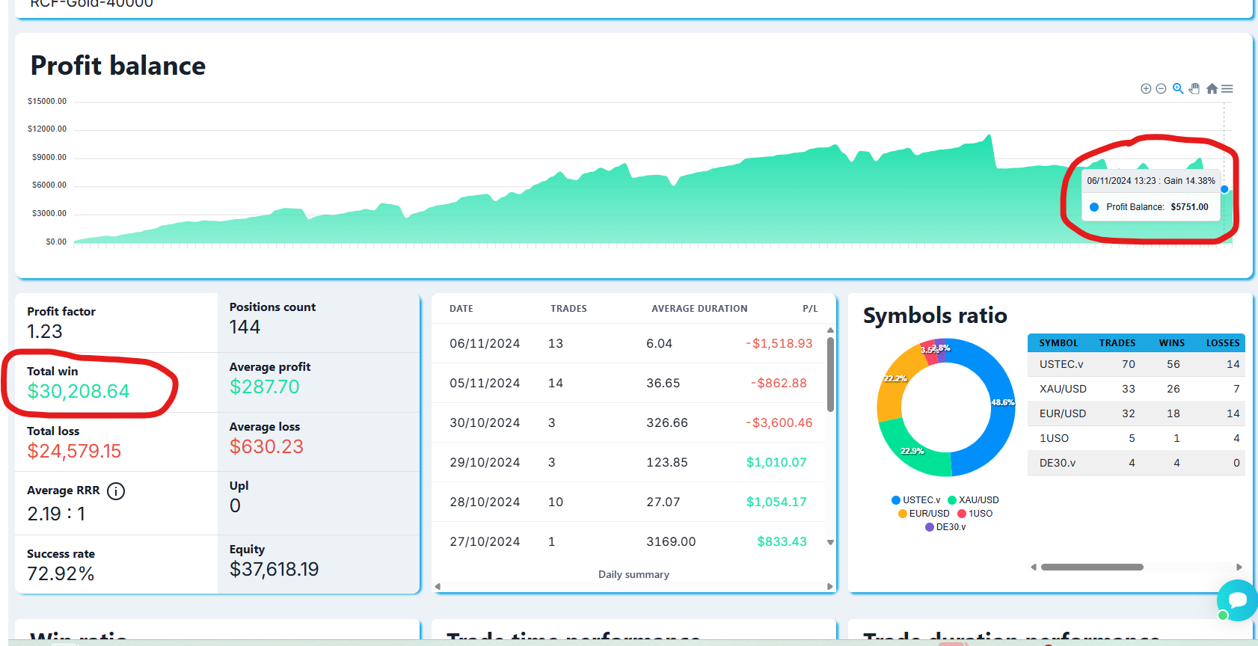The image size is (1258, 646).
Task: Activate the selection zoom magnifier tool
Action: tap(1178, 89)
